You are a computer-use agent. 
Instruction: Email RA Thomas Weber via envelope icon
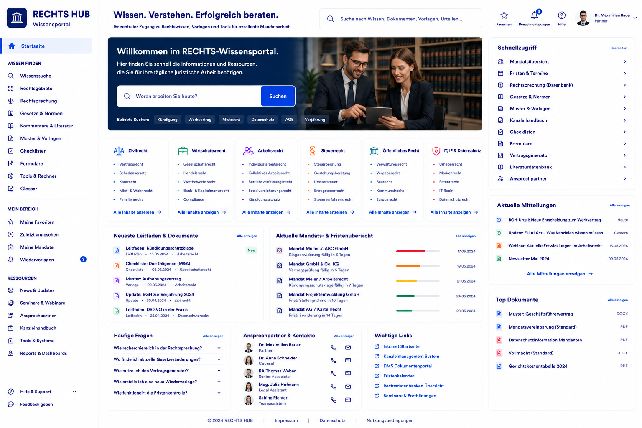pyautogui.click(x=348, y=373)
